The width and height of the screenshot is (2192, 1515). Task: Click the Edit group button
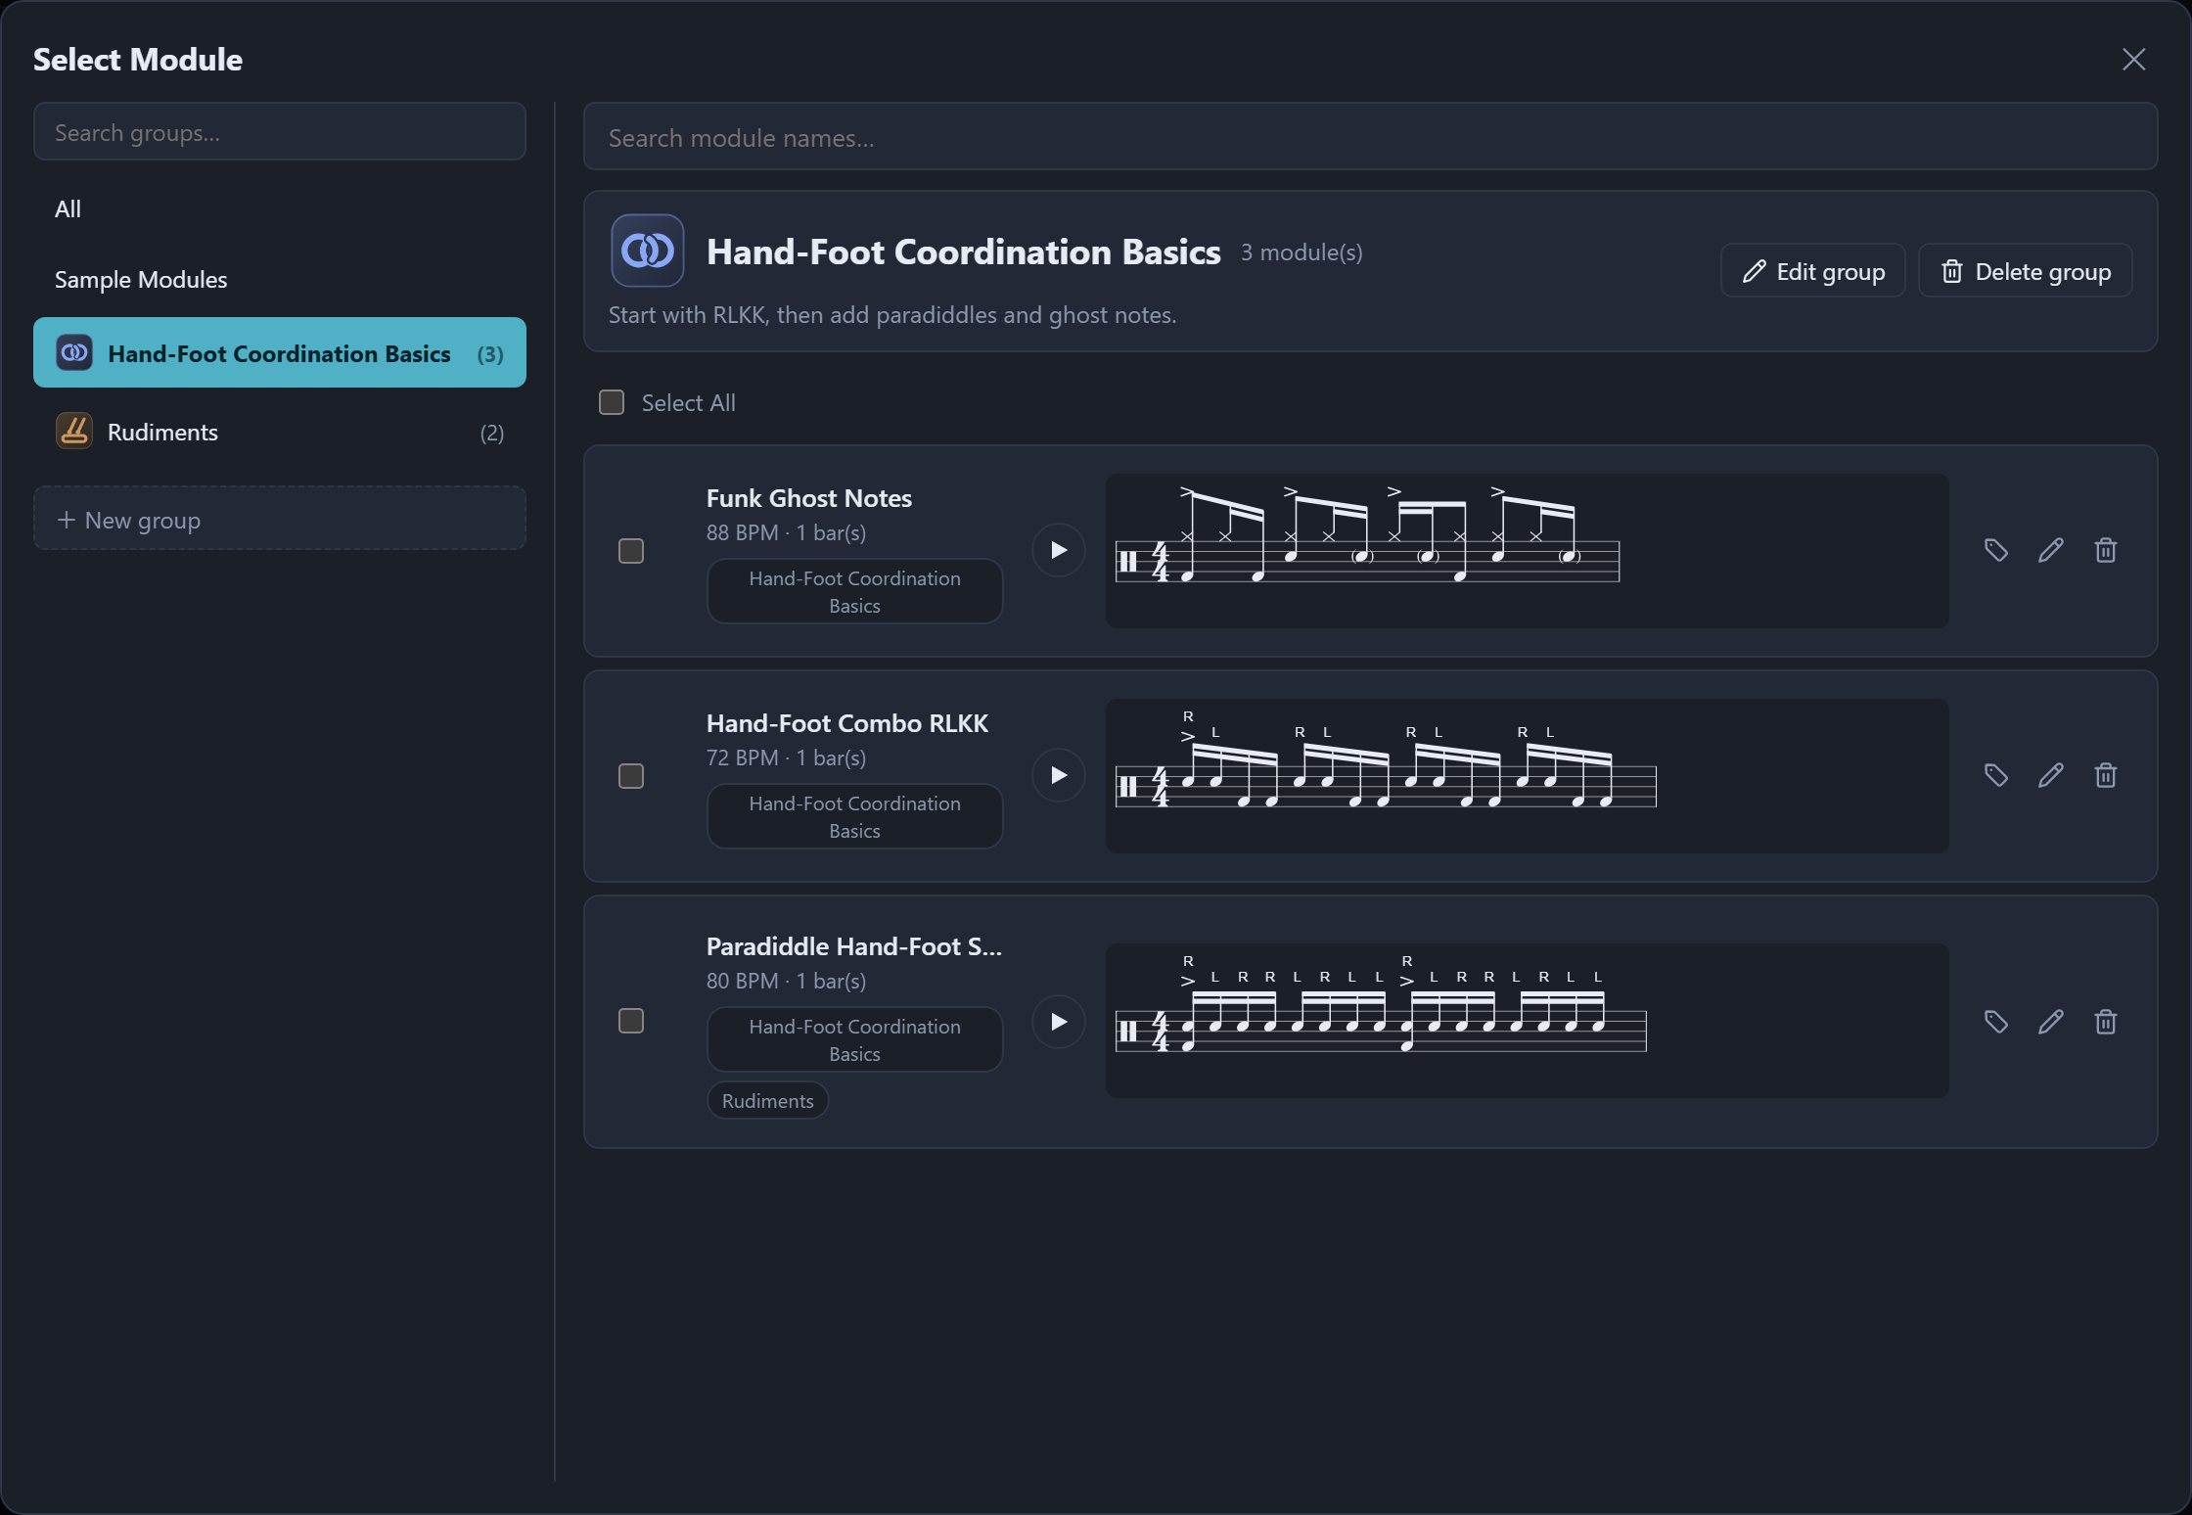[1812, 271]
